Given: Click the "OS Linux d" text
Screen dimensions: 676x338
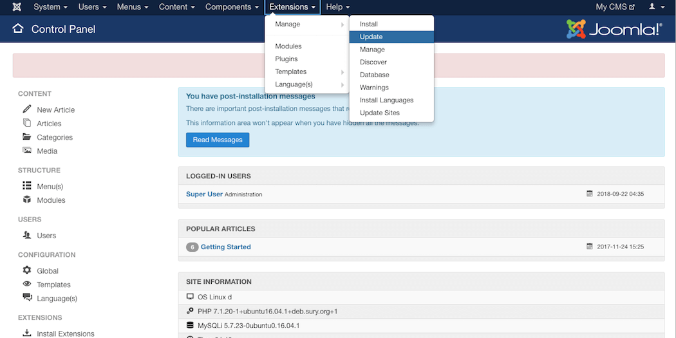Looking at the screenshot, I should [214, 297].
